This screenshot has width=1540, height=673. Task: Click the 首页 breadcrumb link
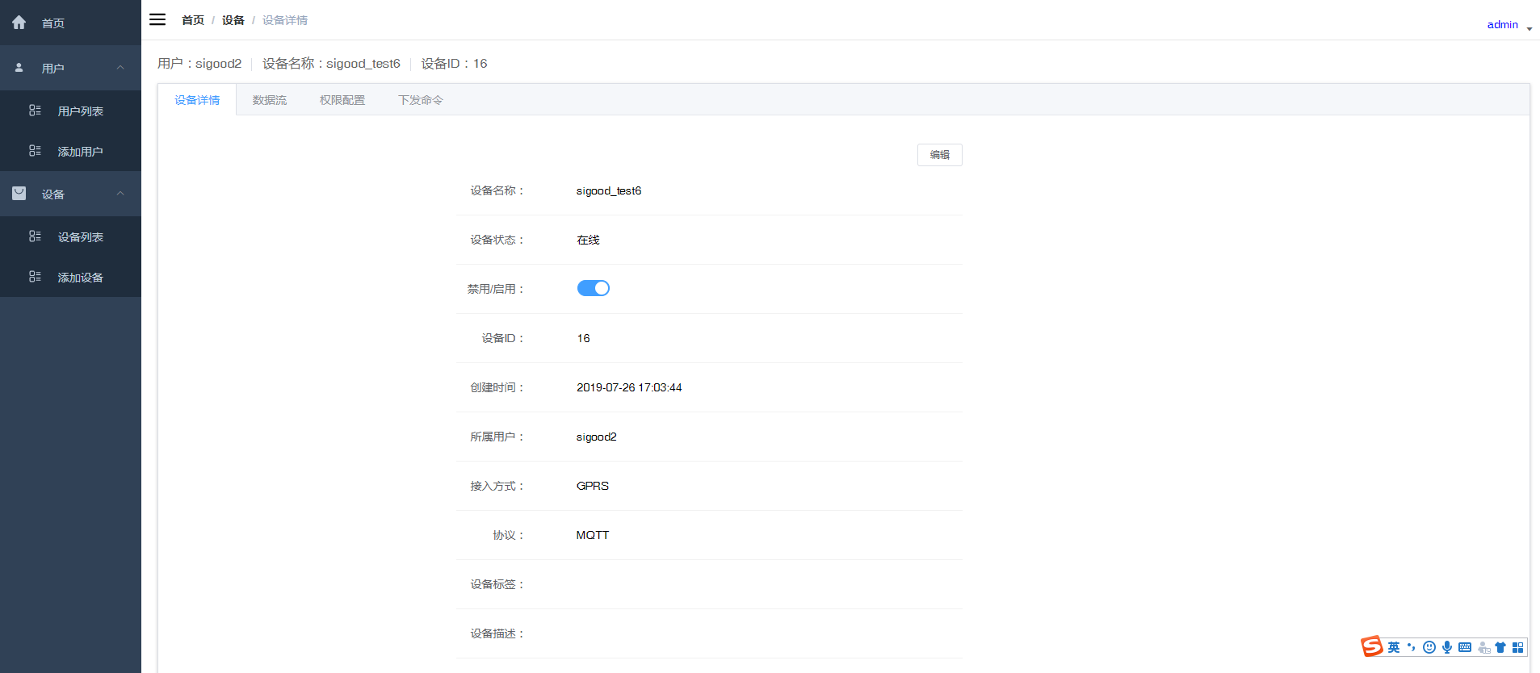coord(193,20)
